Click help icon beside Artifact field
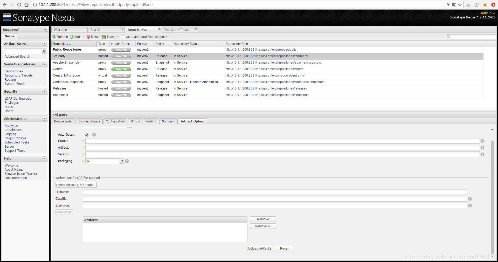The height and width of the screenshot is (262, 498). click(482, 148)
